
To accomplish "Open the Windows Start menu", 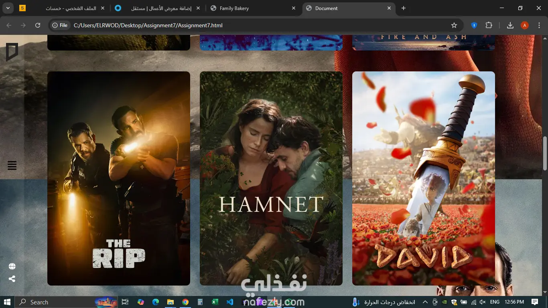I will click(7, 302).
